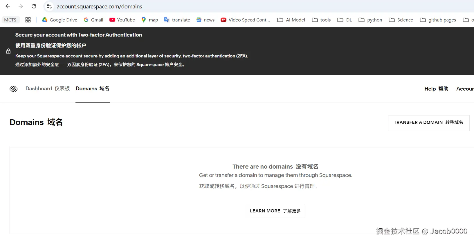Go back using the browser back arrow
Viewport: 474px width, 242px height.
click(x=8, y=6)
